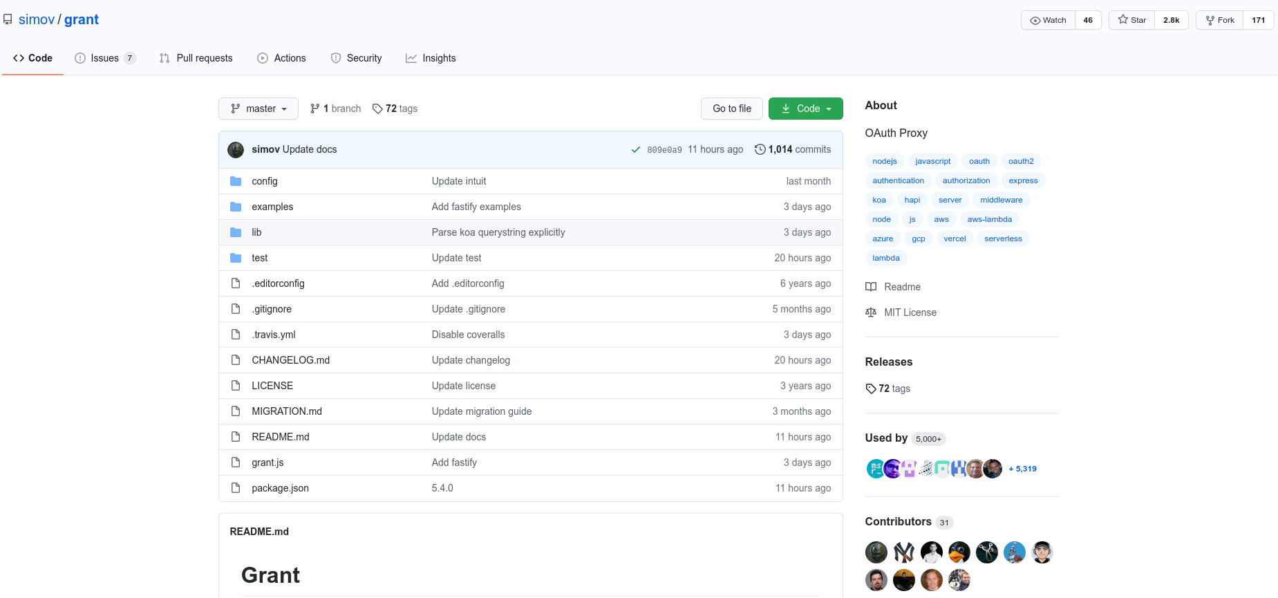
Task: Open the 1,014 commits history
Action: pos(793,149)
